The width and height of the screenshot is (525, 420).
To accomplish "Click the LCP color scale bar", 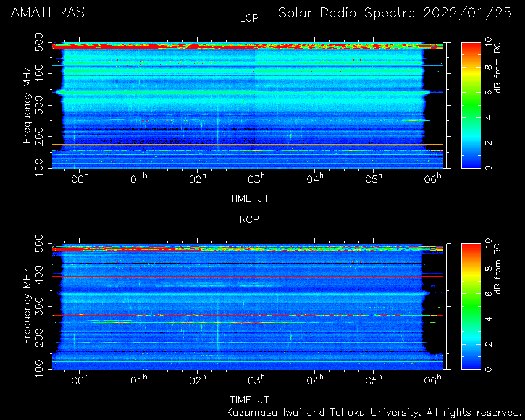I will 471,105.
